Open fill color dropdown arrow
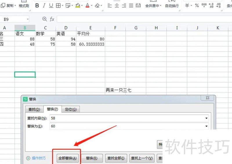 pos(82,6)
